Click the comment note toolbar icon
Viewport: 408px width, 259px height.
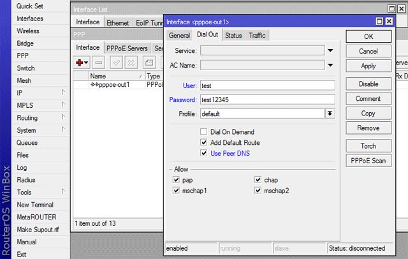(148, 63)
